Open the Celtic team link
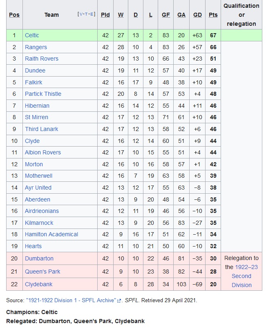This screenshot has width=266, height=328. point(32,35)
